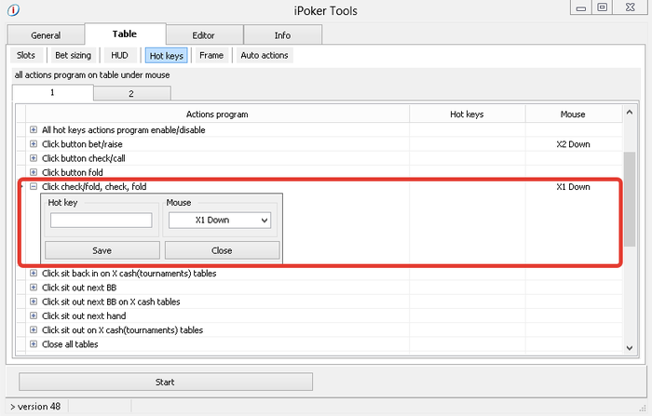Go to the Slots sub-tab
Viewport: 652px width, 416px height.
click(x=26, y=55)
